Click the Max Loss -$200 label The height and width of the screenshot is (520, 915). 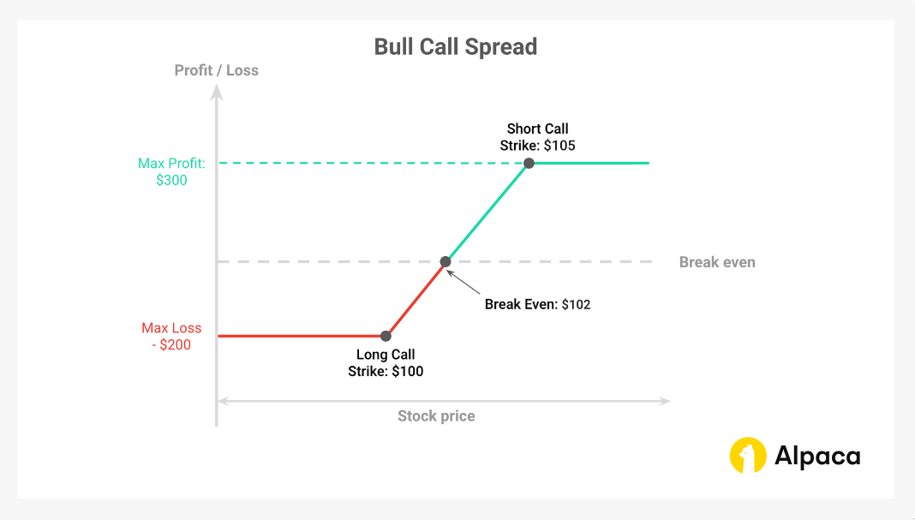pos(171,336)
